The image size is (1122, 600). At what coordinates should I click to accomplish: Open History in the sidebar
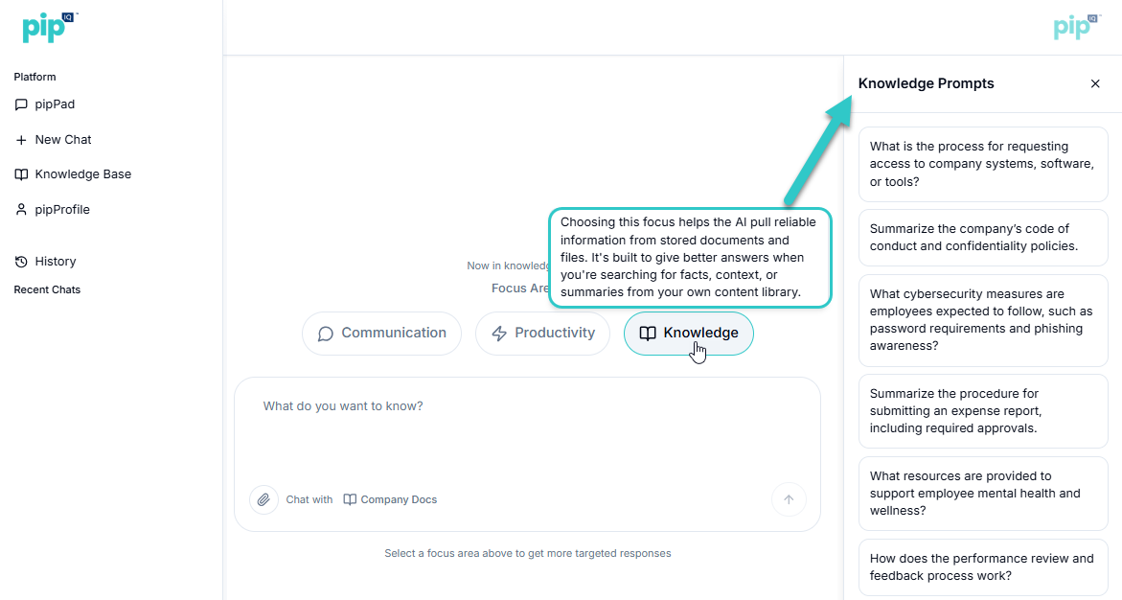coord(56,262)
